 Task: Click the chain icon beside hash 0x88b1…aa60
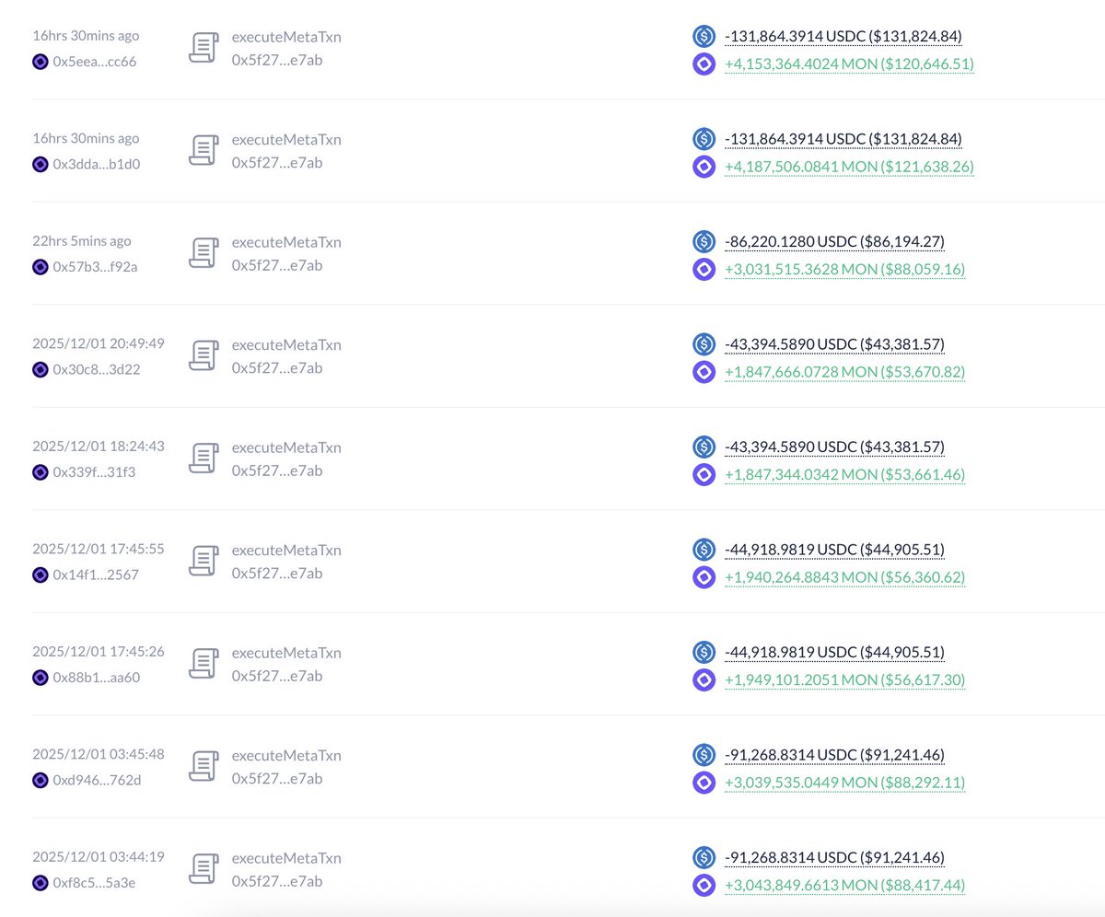[40, 678]
